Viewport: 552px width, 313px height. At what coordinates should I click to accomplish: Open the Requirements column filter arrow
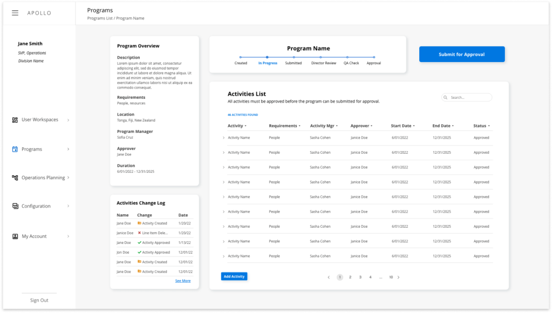[x=299, y=126]
